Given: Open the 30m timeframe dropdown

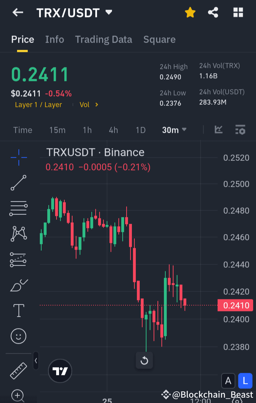Looking at the screenshot, I should (x=174, y=130).
